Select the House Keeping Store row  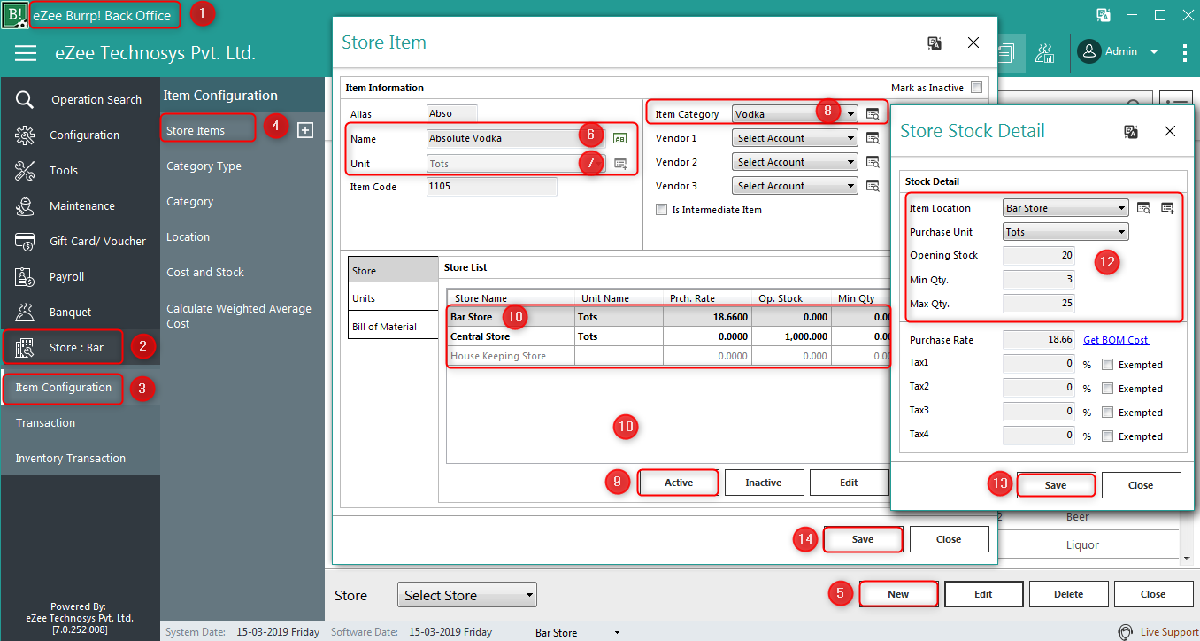point(667,356)
